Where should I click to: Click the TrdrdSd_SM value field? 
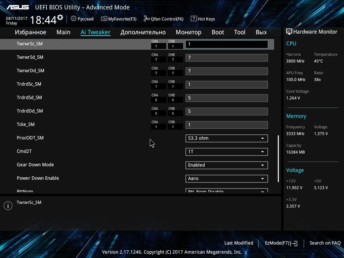[x=227, y=98]
